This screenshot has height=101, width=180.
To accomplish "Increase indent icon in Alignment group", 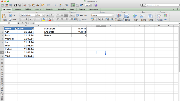I will click(75, 19).
